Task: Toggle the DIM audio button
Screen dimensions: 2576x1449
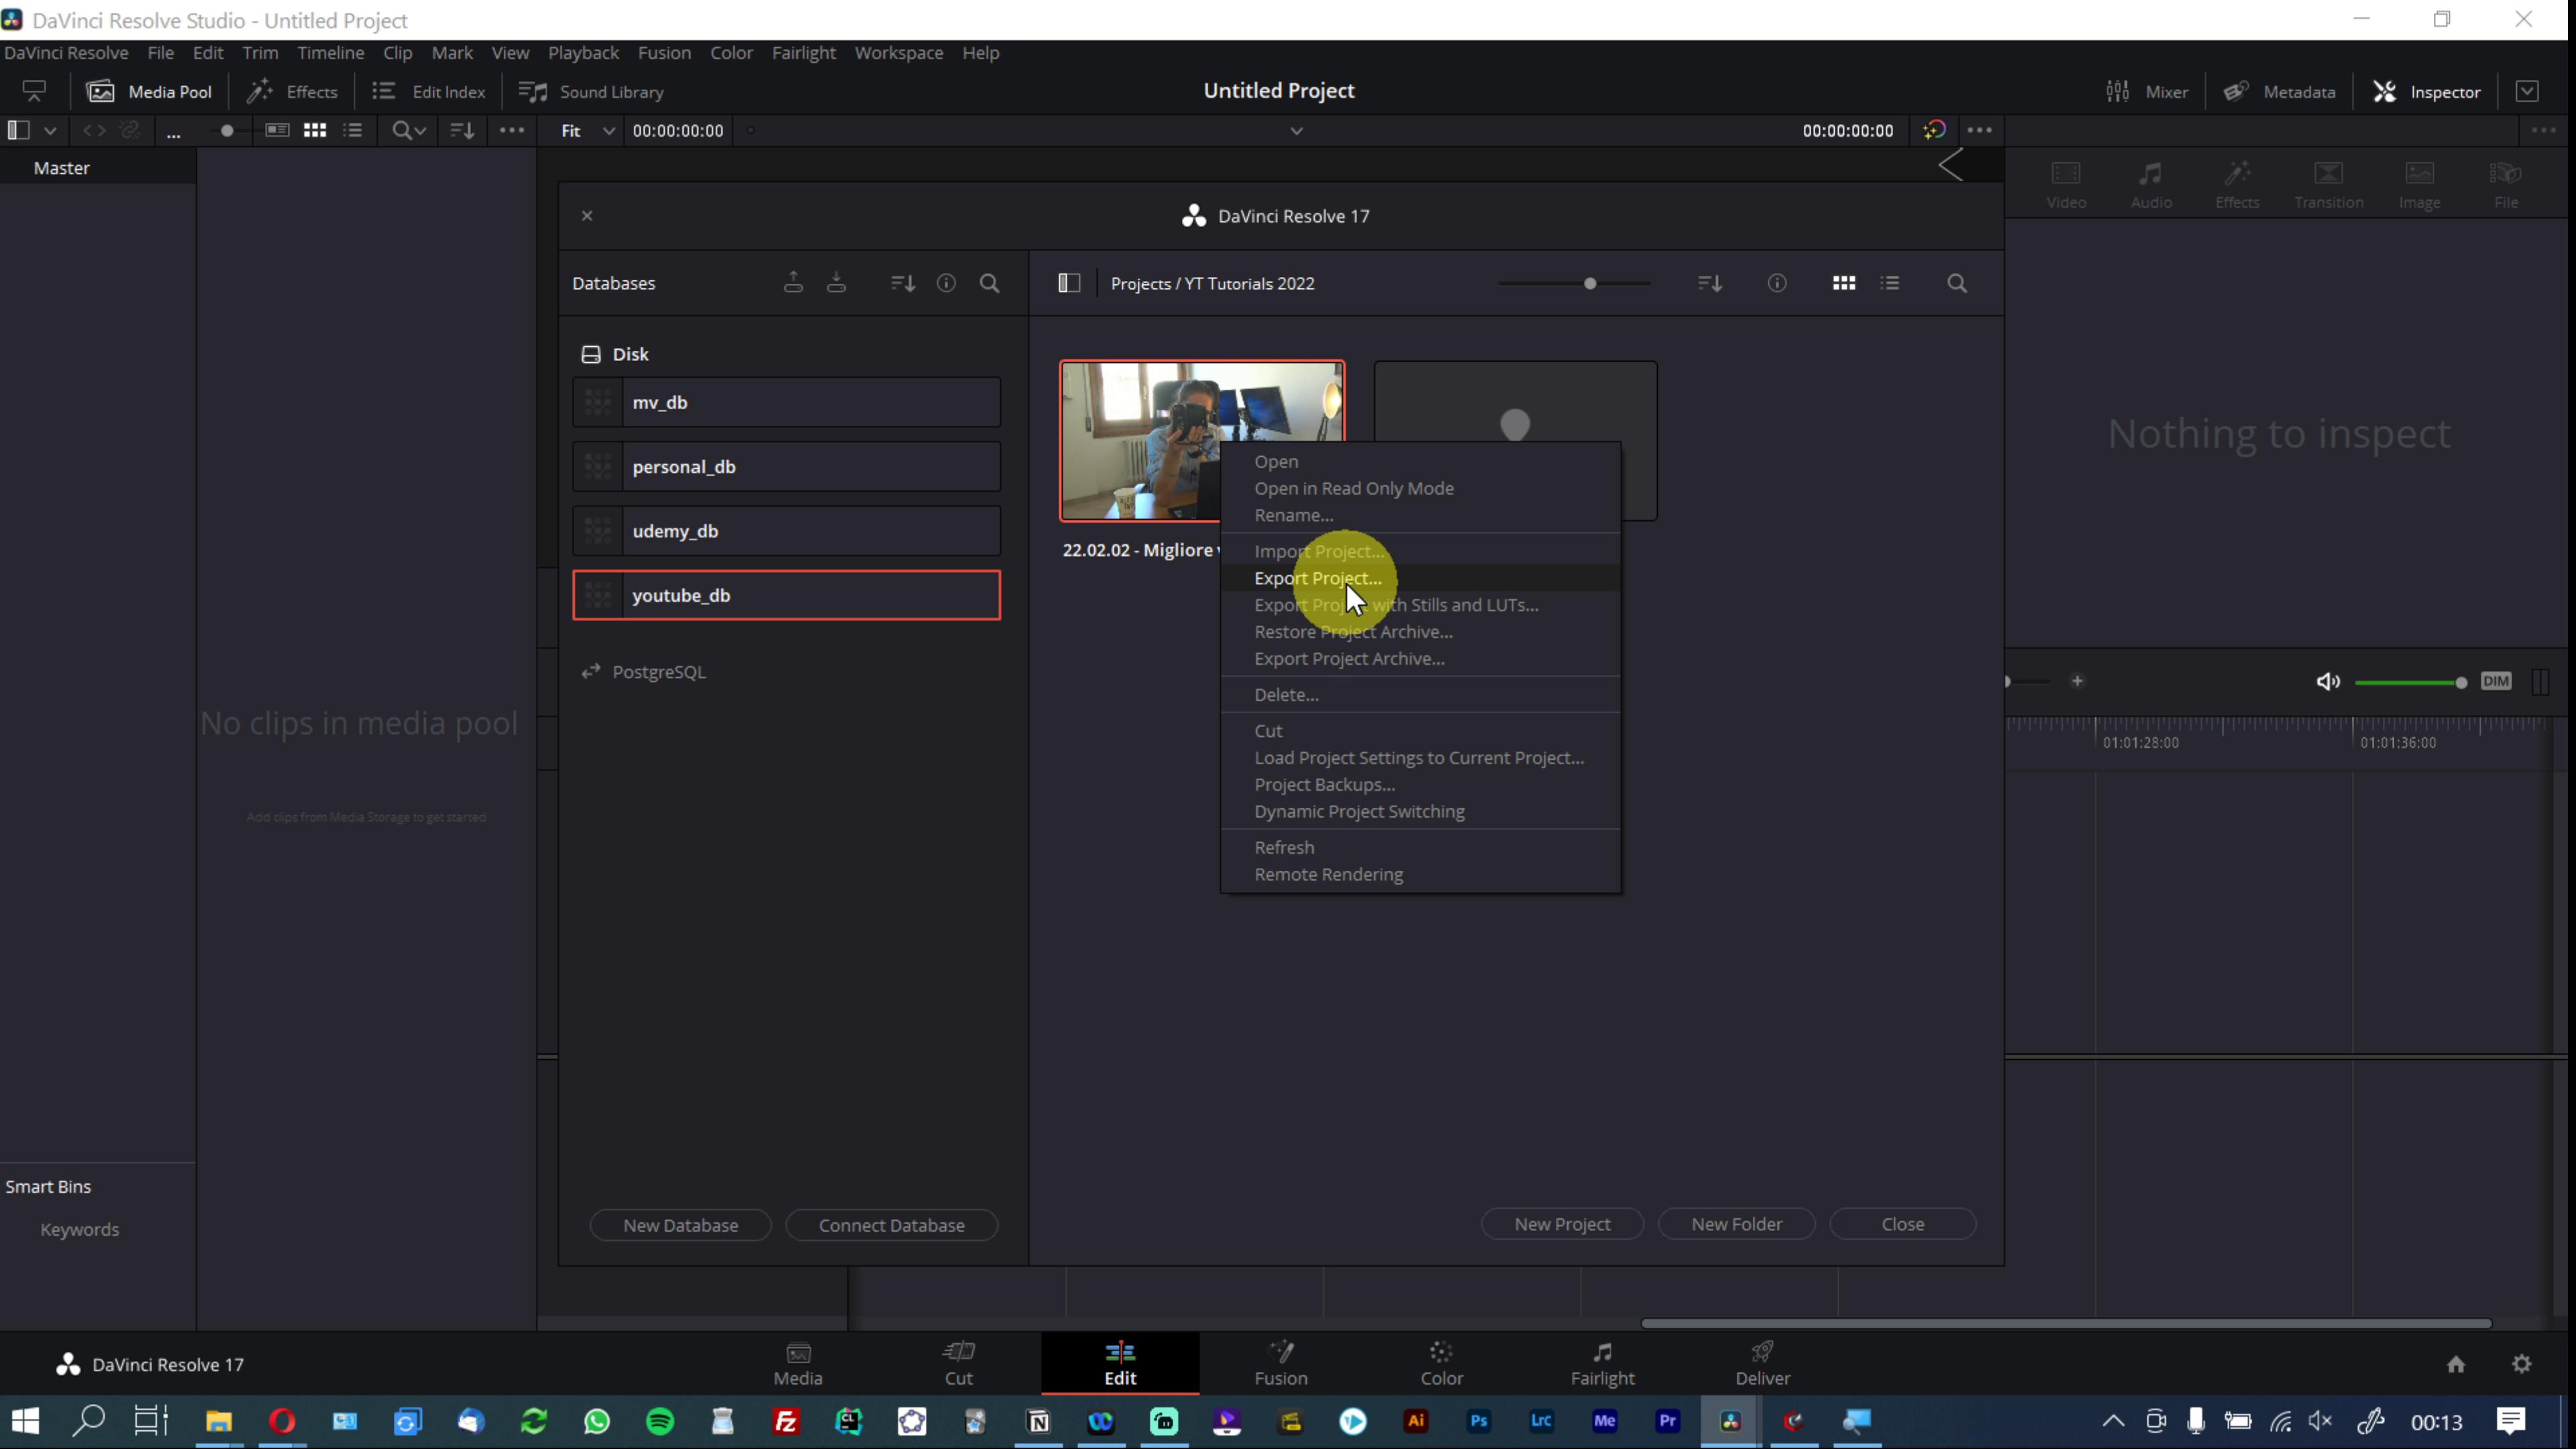Action: click(2496, 681)
